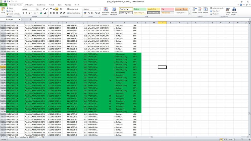Click the Sortuj i filtruj icon
The width and height of the screenshot is (251, 141).
pyautogui.click(x=228, y=11)
